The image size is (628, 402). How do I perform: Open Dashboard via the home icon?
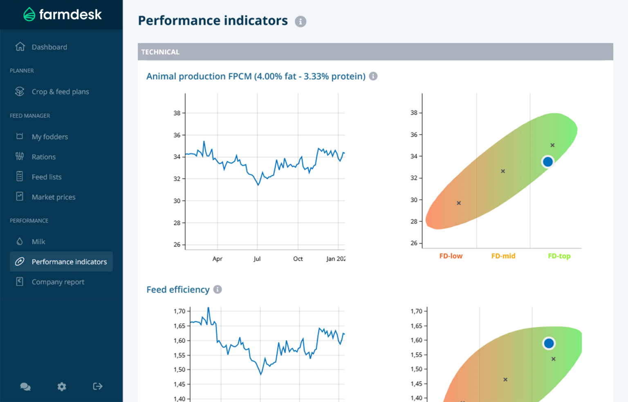point(20,47)
